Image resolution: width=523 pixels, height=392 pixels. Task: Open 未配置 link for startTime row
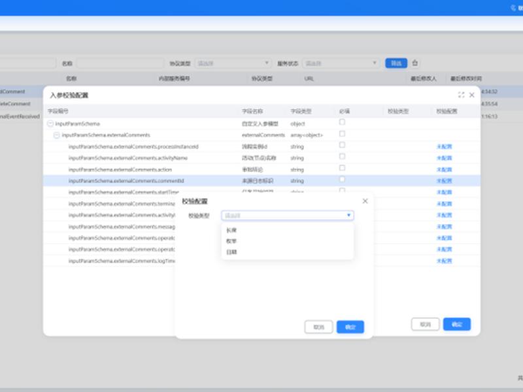(x=445, y=192)
